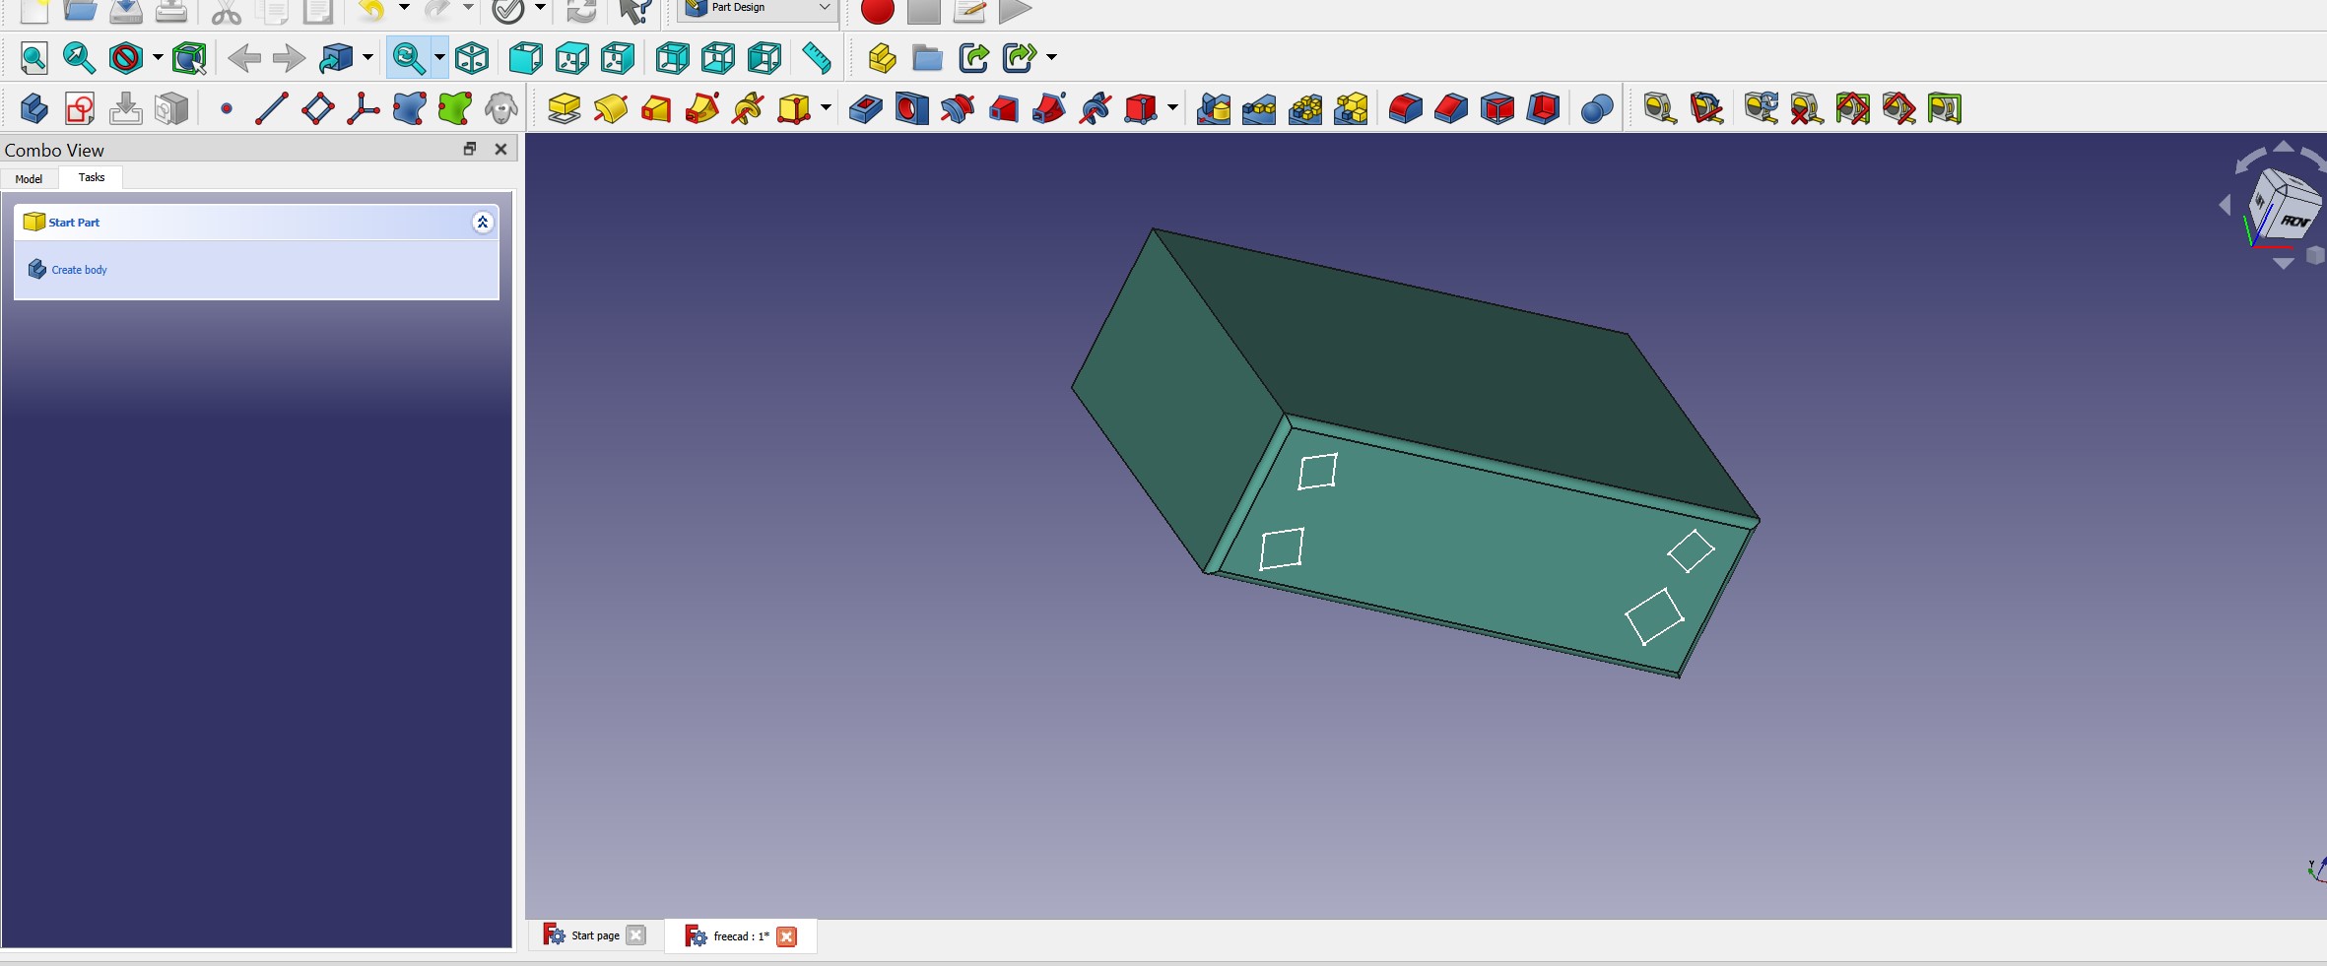The width and height of the screenshot is (2327, 966).
Task: Open additive primitive dropdown arrow
Action: (x=826, y=108)
